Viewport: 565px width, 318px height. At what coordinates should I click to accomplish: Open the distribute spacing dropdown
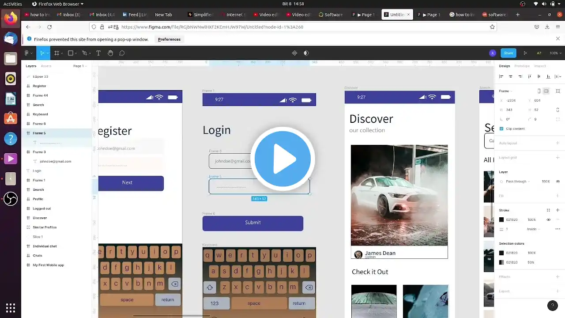(558, 76)
